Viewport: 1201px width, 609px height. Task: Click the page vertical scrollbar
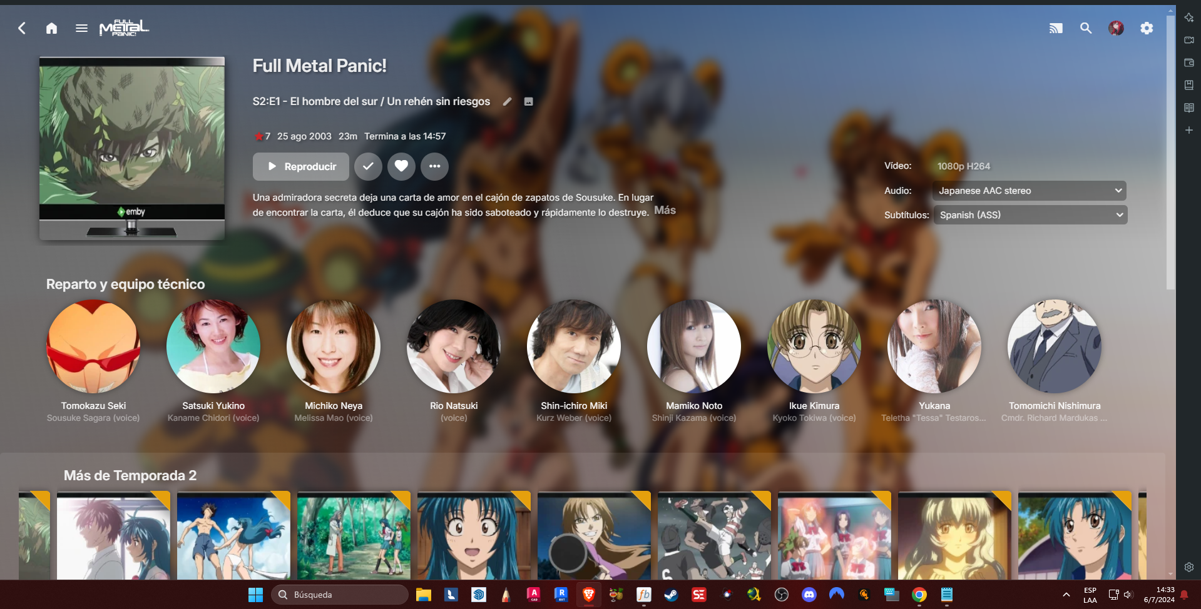(x=1170, y=150)
